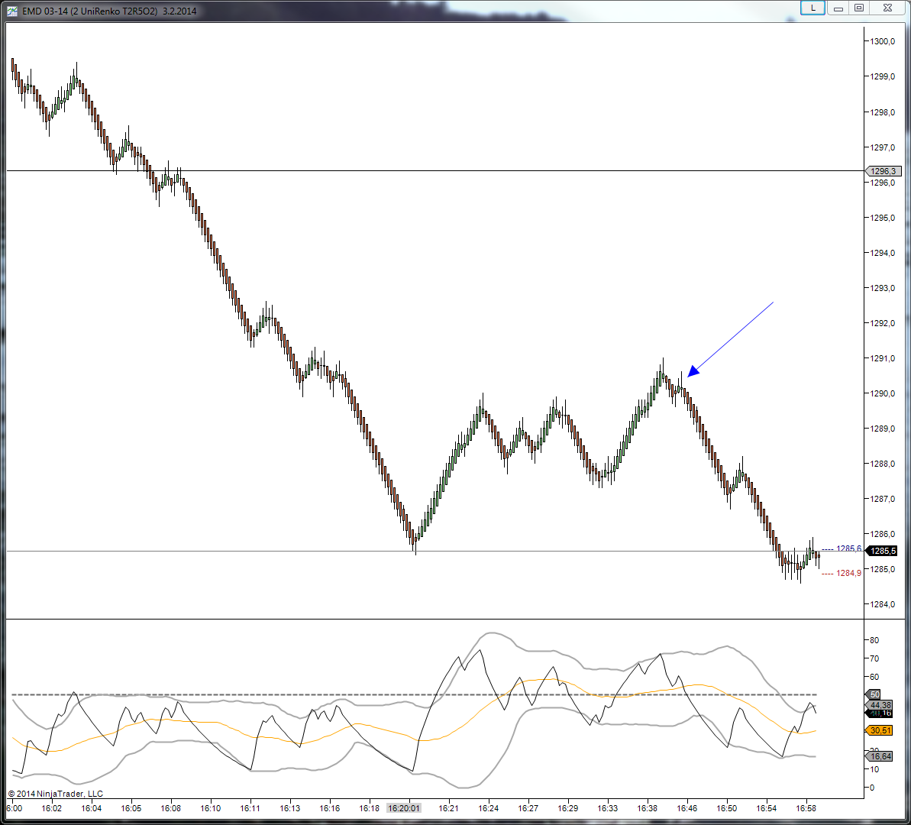Click the 10 level on the indicator axis
Image resolution: width=911 pixels, height=825 pixels.
pos(874,768)
